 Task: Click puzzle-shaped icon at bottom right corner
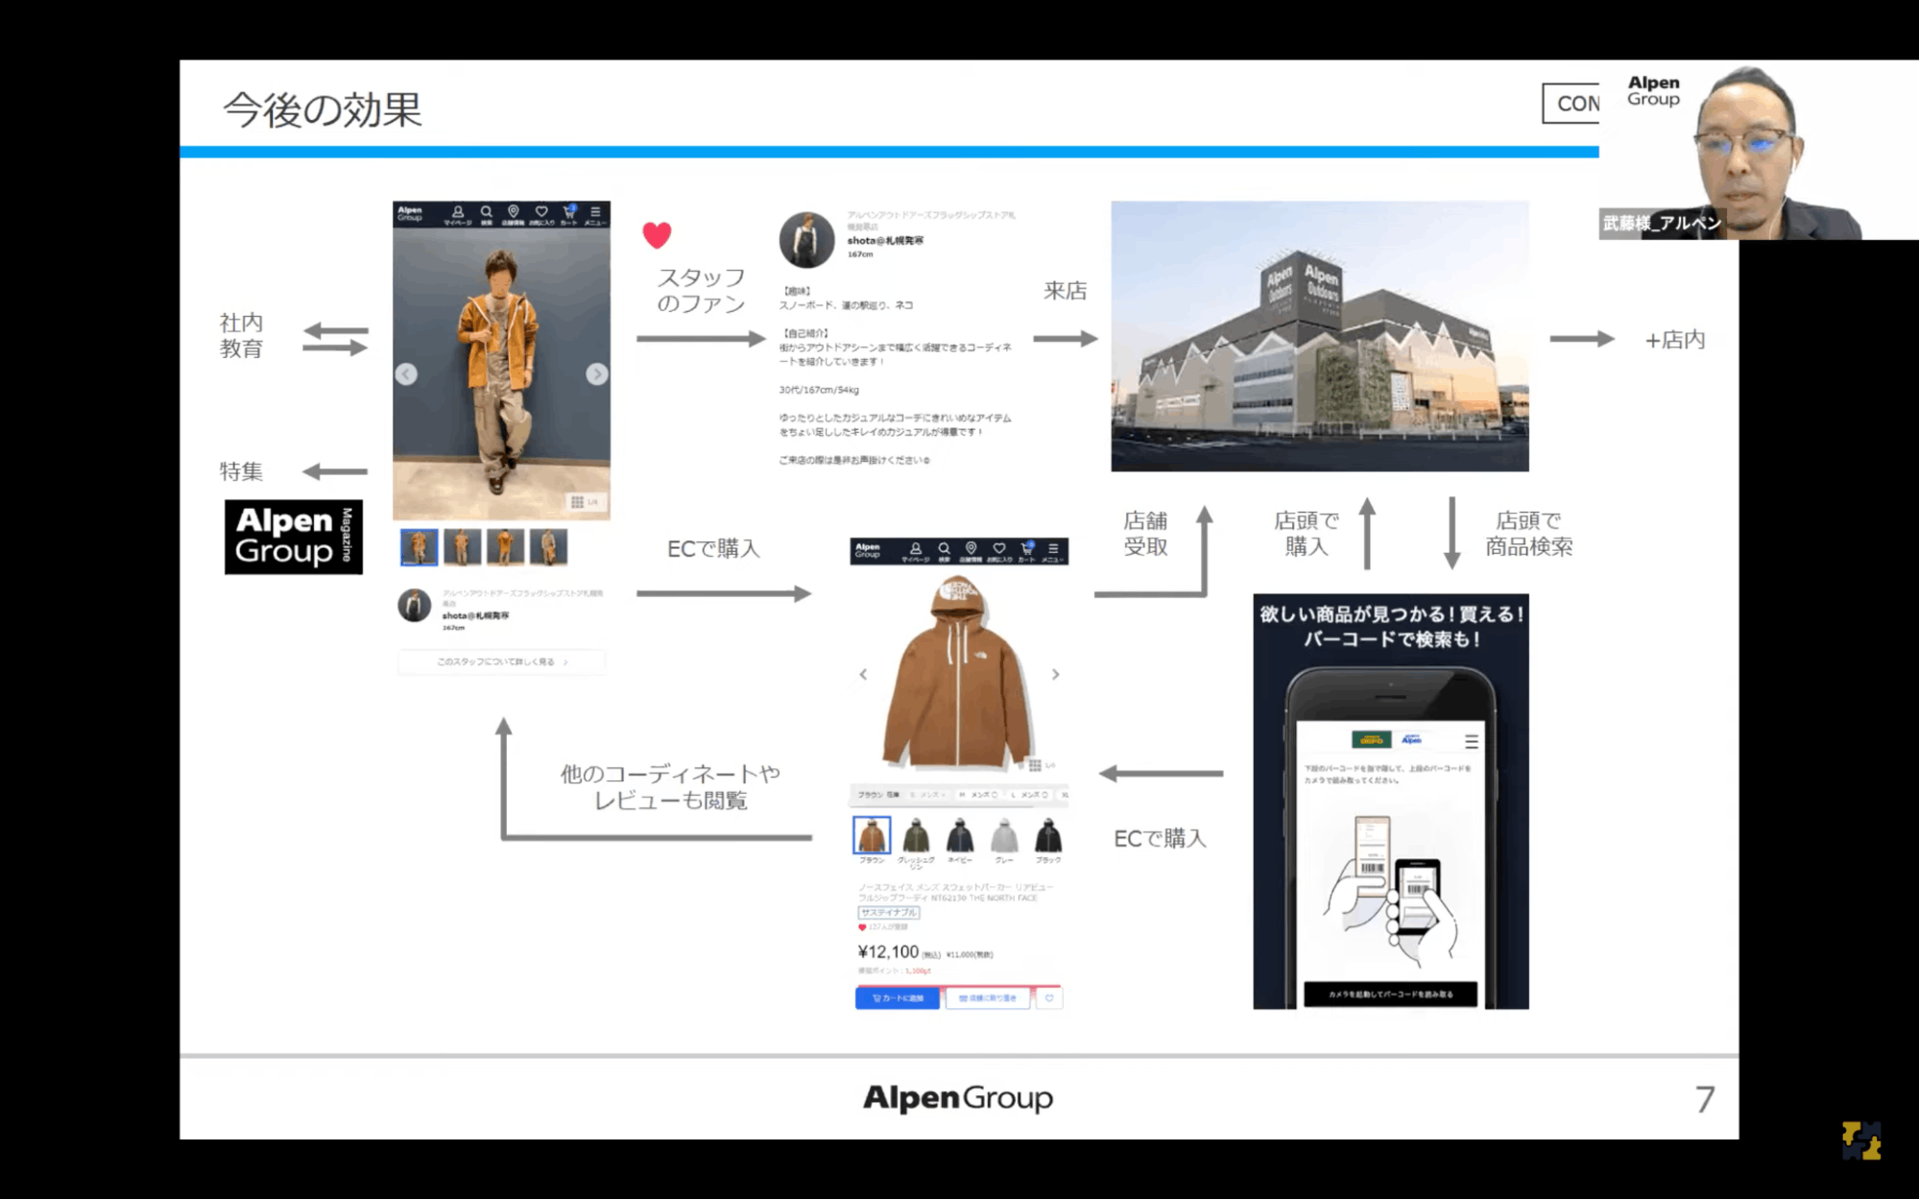(x=1861, y=1140)
